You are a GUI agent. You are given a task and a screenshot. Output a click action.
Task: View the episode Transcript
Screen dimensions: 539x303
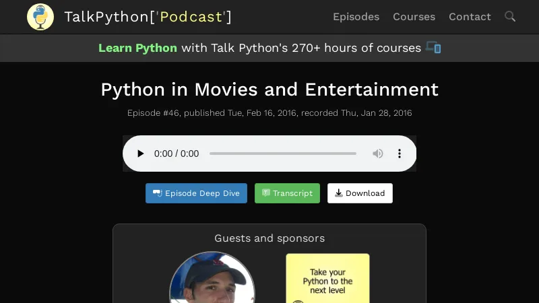[287, 193]
